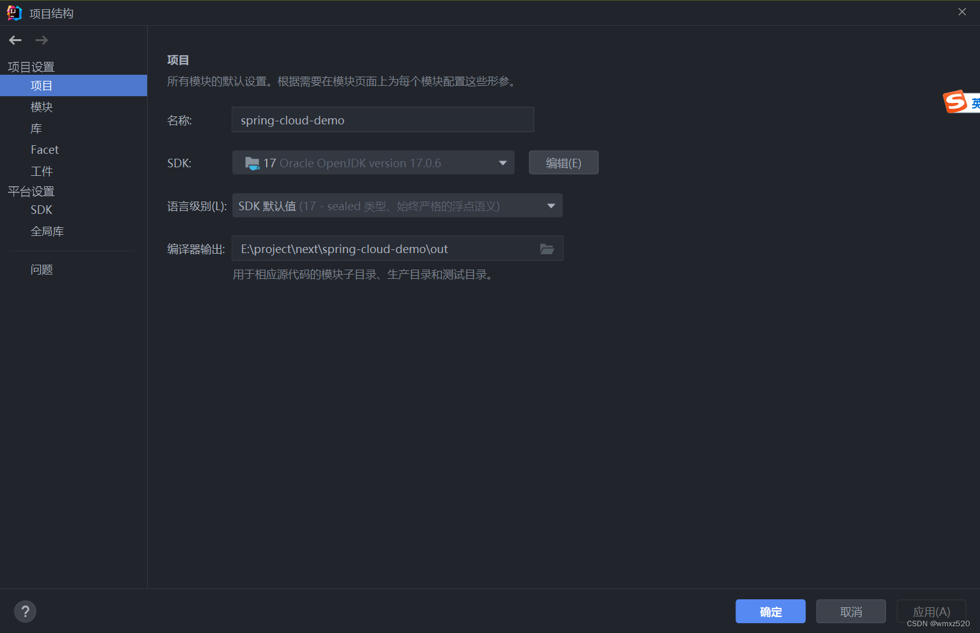This screenshot has height=633, width=980.
Task: Click the forward navigation arrow
Action: click(42, 40)
